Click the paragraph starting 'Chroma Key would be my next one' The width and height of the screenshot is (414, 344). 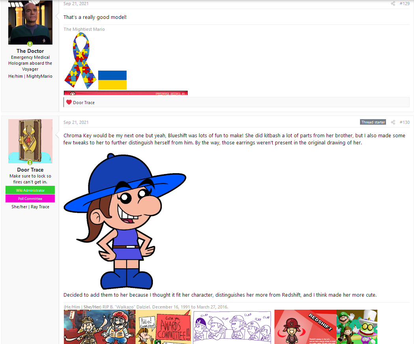(235, 139)
